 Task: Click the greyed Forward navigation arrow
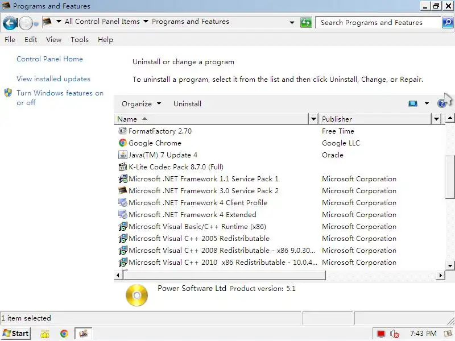click(x=26, y=23)
